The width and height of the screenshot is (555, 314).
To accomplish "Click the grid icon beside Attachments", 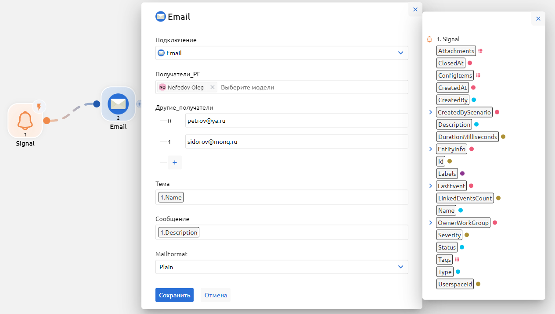I will coord(480,51).
